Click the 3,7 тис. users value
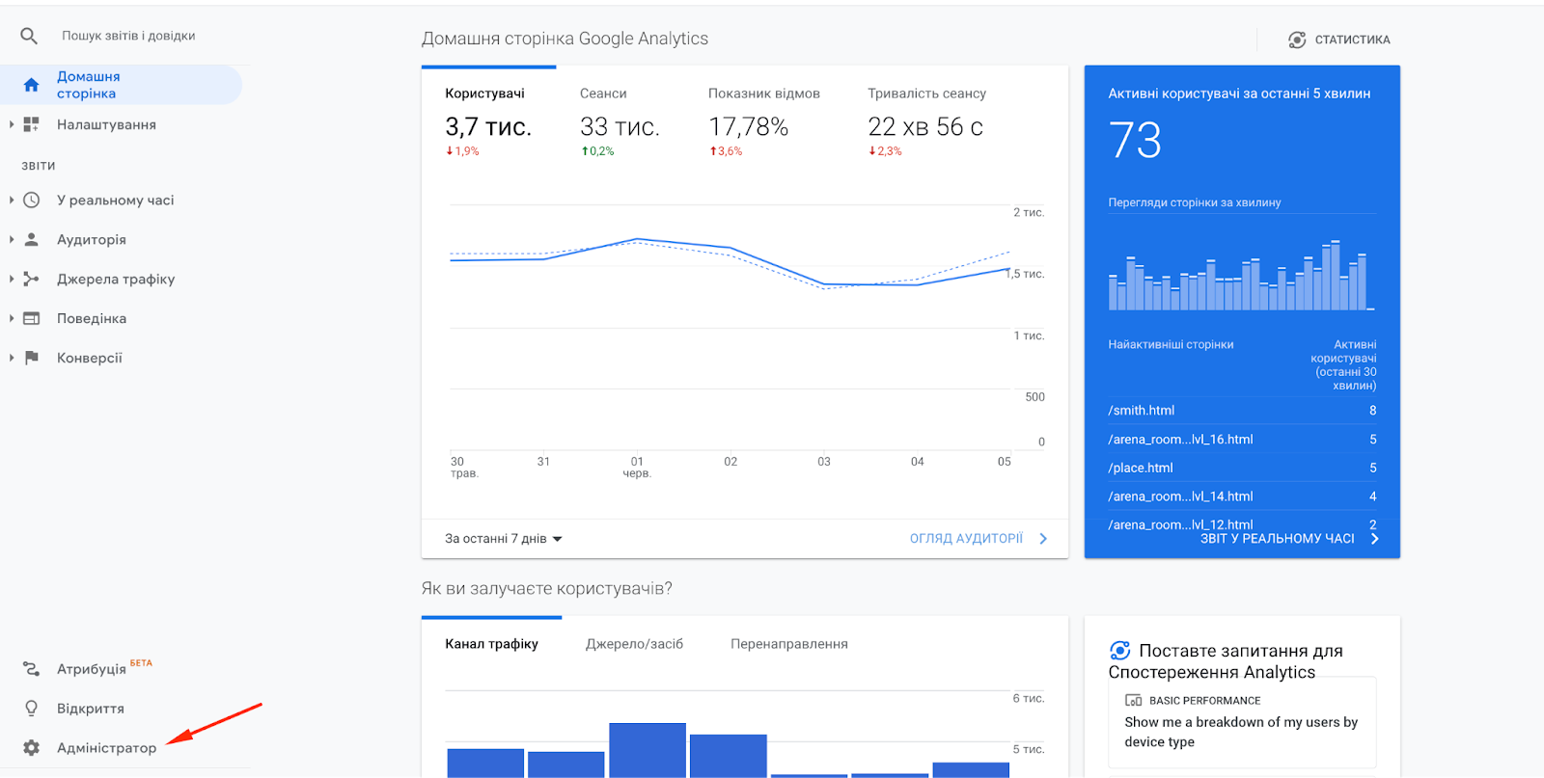The height and width of the screenshot is (778, 1544). (488, 127)
